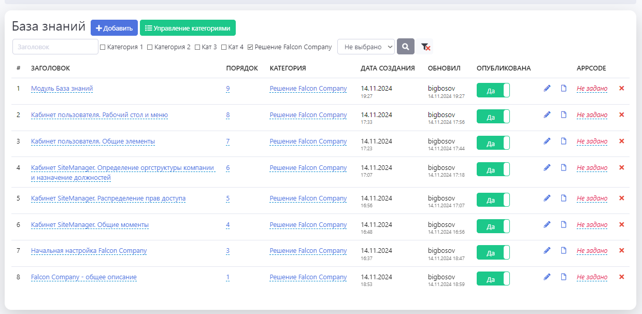Click the ДАТА СОЗДАНИЯ column header
Viewport: 642px width, 314px height.
tap(388, 68)
